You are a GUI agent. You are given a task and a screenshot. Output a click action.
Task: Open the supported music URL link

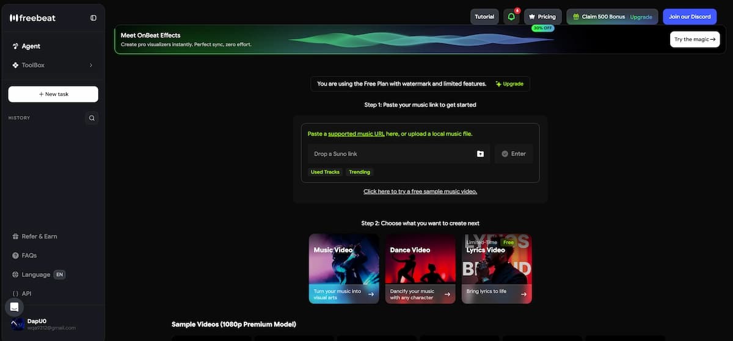pos(356,134)
